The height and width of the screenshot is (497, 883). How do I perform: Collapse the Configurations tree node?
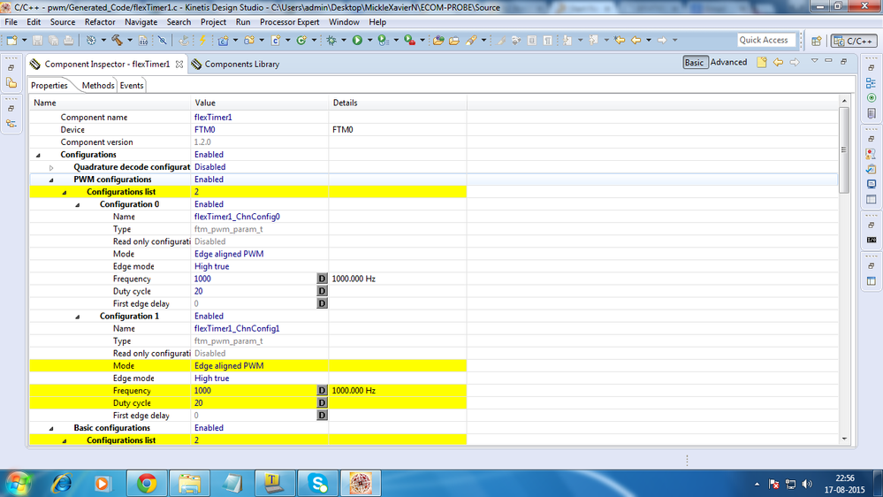point(38,155)
